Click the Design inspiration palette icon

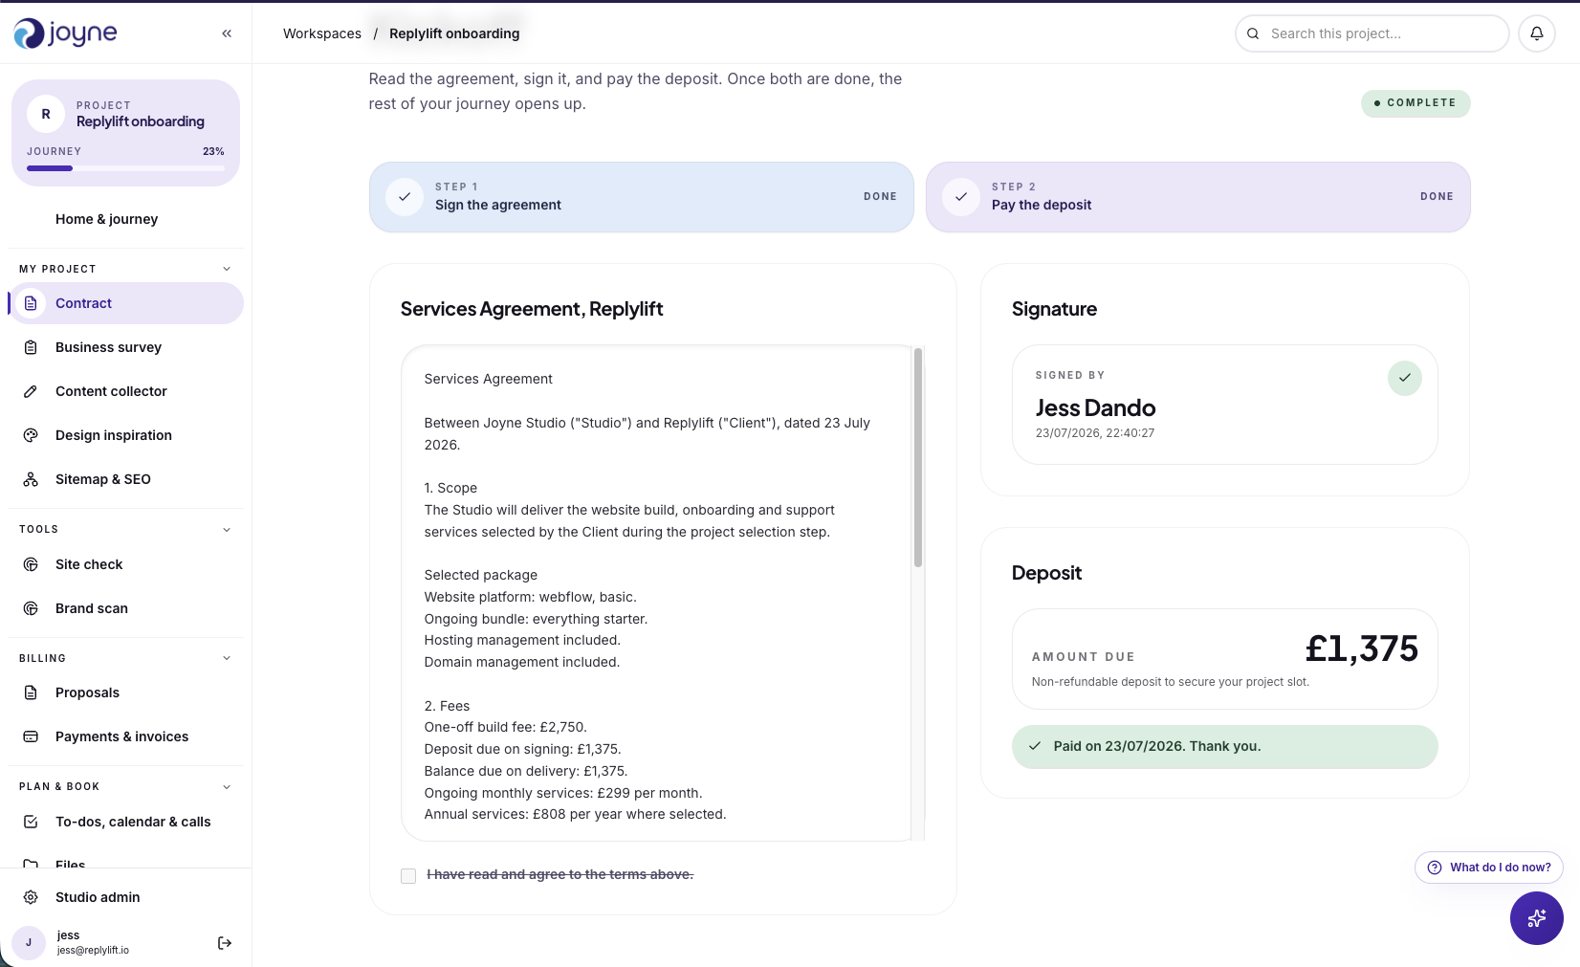(x=31, y=435)
